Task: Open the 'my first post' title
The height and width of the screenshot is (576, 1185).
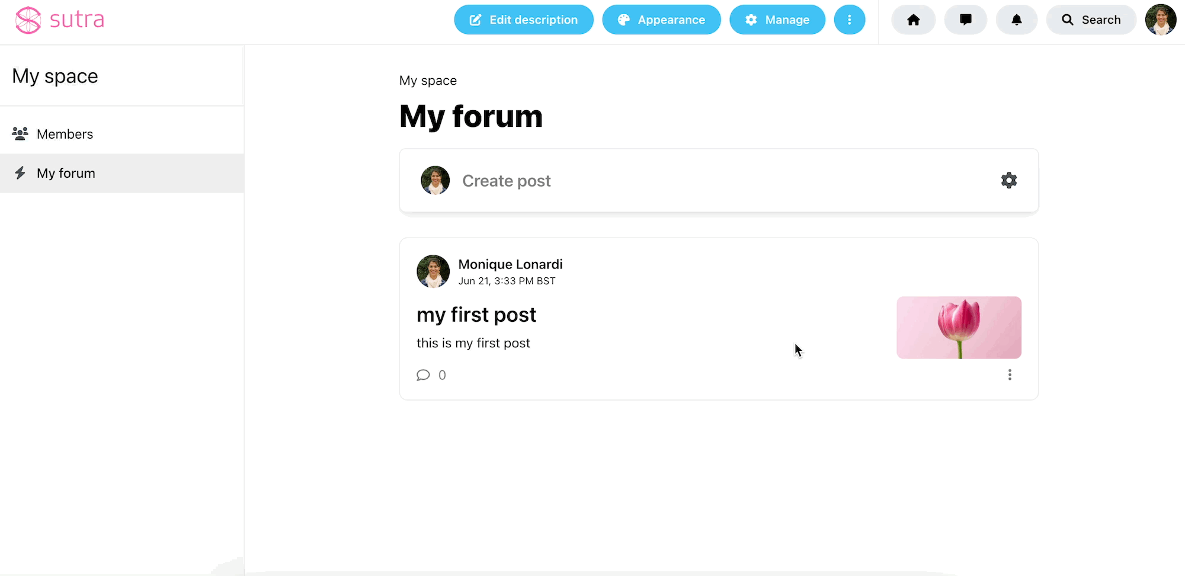Action: pos(476,315)
